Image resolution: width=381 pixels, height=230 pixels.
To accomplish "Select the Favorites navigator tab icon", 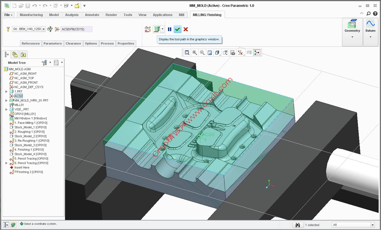I will 23,55.
